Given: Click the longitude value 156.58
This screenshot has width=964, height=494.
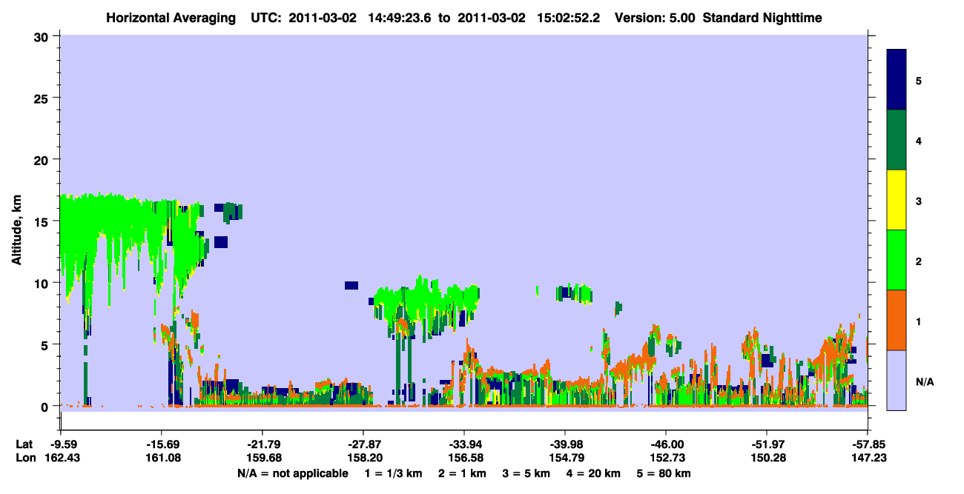Looking at the screenshot, I should coord(464,458).
